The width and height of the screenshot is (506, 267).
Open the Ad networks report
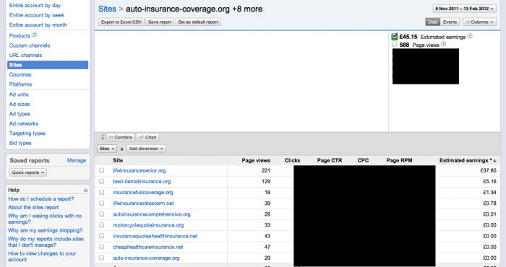(x=24, y=123)
